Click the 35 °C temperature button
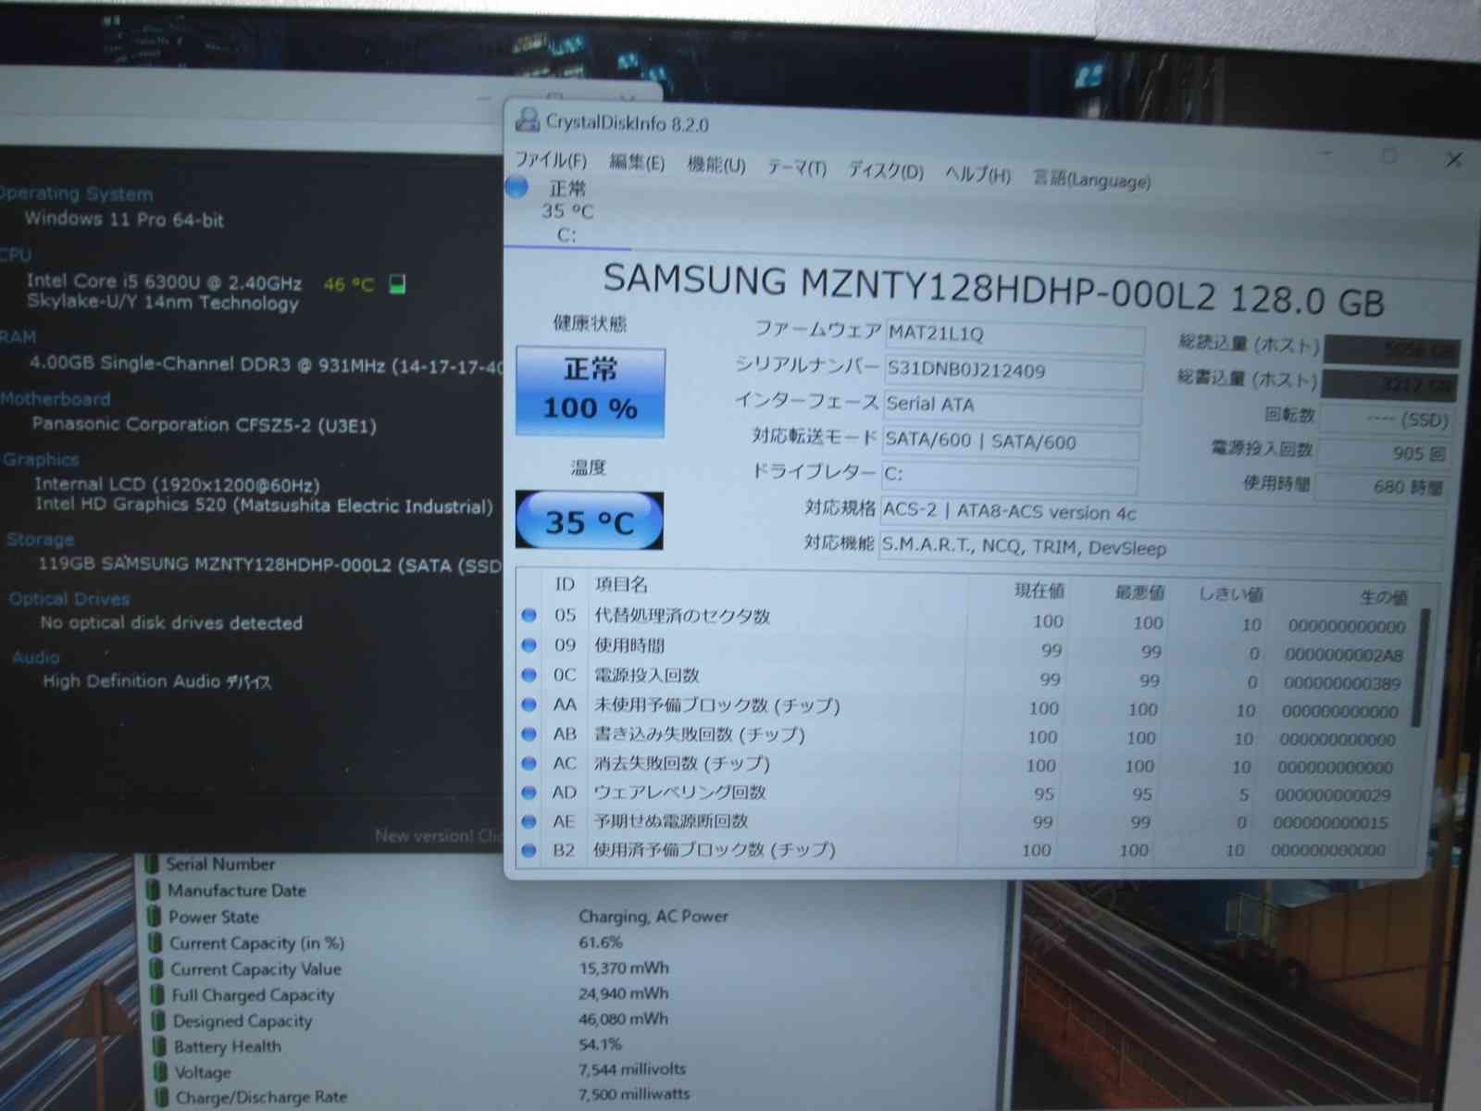The height and width of the screenshot is (1111, 1481). pos(589,521)
